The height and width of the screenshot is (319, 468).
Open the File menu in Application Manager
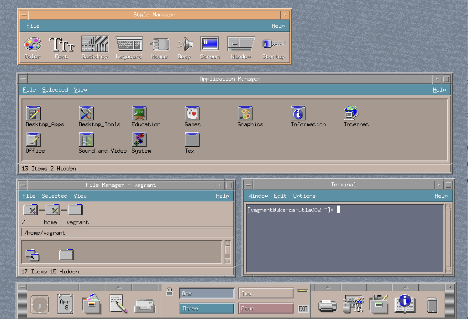29,90
